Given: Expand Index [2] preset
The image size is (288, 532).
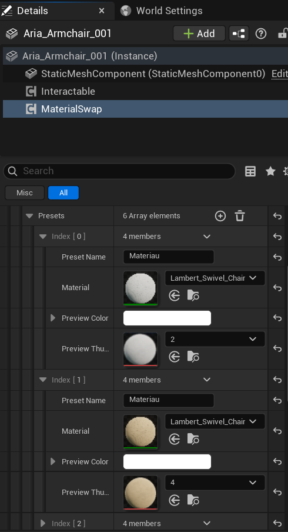Looking at the screenshot, I should tap(43, 524).
